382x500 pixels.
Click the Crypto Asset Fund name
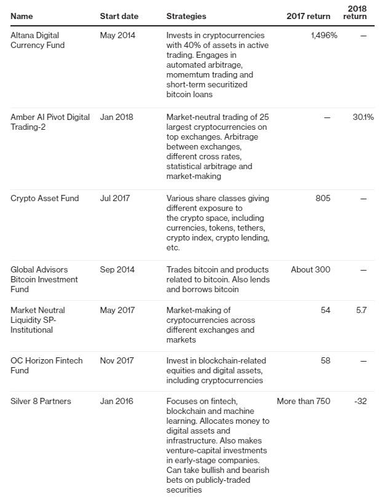(44, 198)
